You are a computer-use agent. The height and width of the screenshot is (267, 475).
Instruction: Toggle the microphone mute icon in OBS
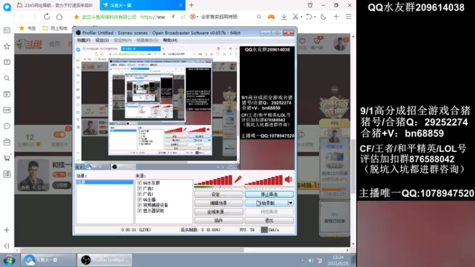[238, 180]
